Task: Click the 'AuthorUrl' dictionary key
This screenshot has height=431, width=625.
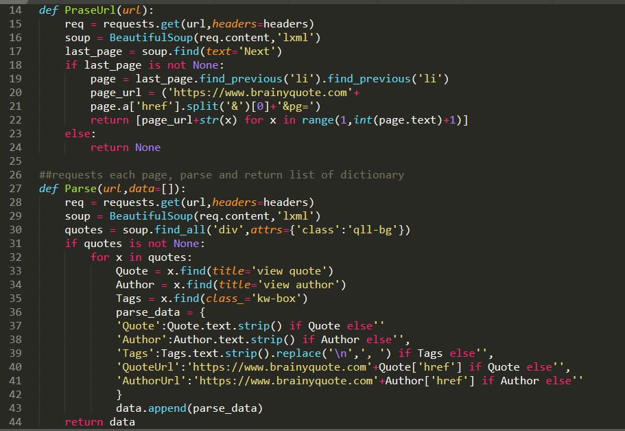Action: coord(147,381)
